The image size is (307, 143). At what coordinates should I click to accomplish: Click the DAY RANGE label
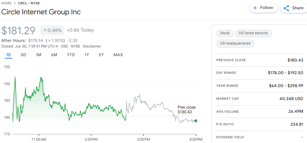(x=226, y=73)
